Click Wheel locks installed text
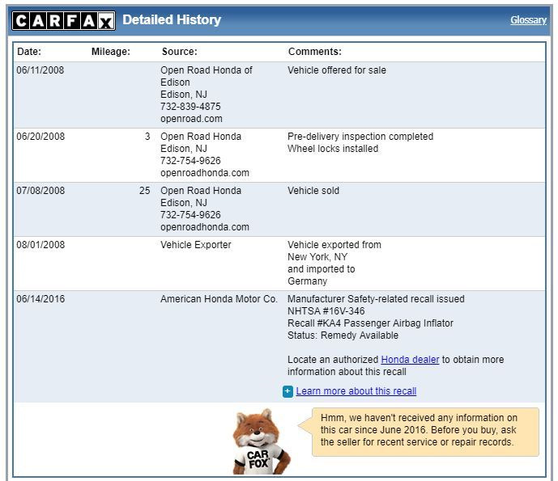This screenshot has height=481, width=558. pyautogui.click(x=333, y=149)
